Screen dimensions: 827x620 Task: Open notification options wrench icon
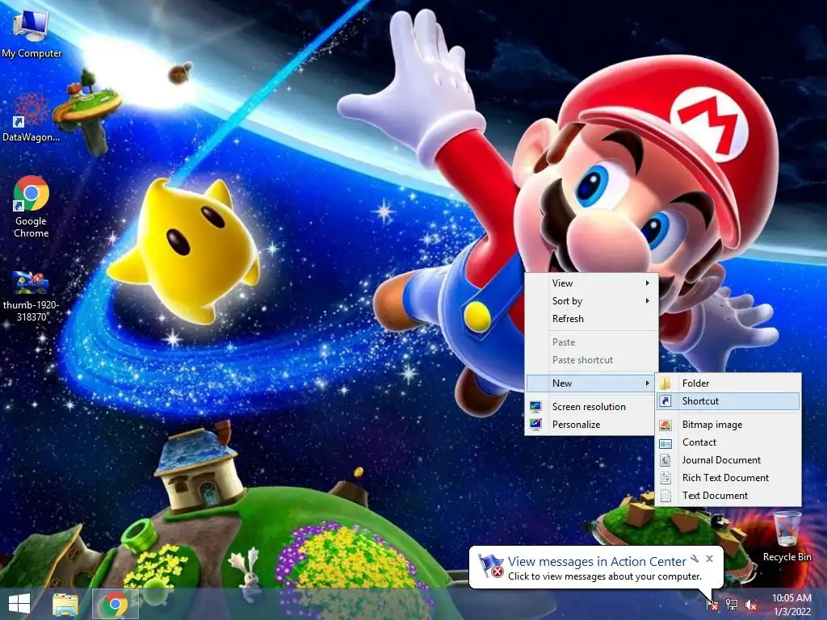pyautogui.click(x=695, y=559)
